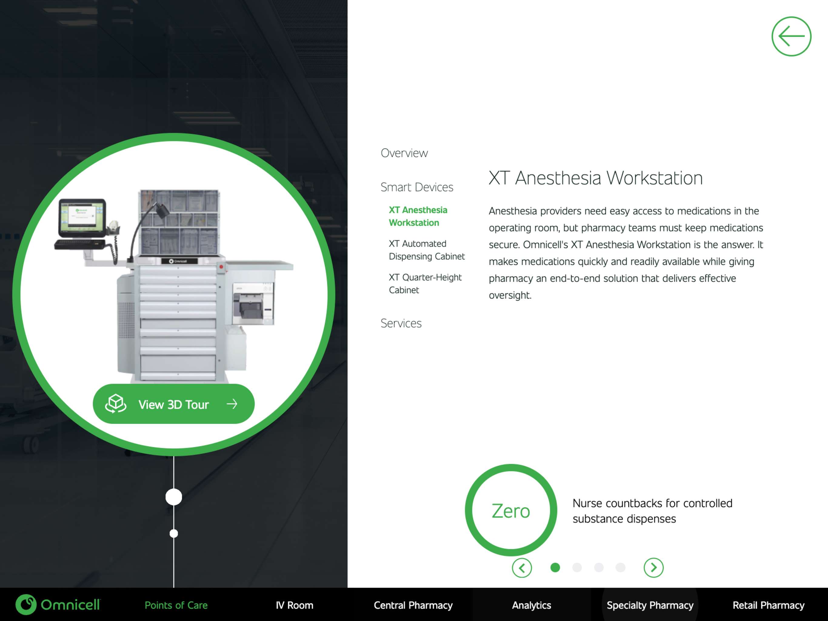Image resolution: width=828 pixels, height=621 pixels.
Task: Click the large white timeline dot
Action: (x=174, y=497)
